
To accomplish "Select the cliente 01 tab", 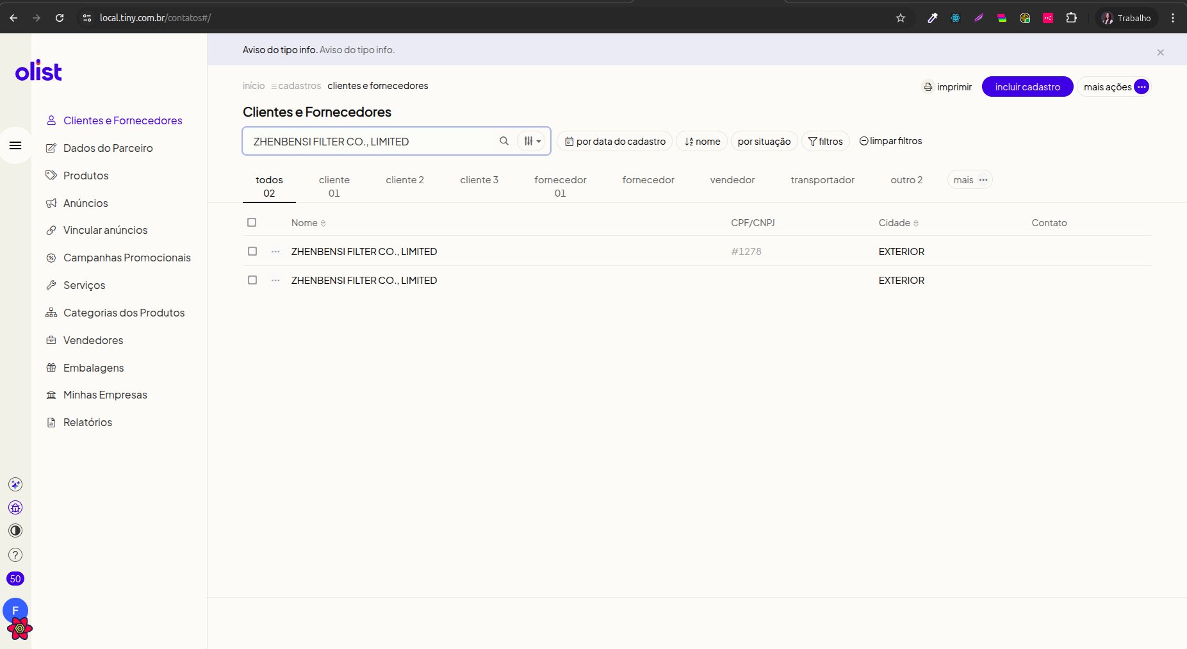I will coord(334,186).
